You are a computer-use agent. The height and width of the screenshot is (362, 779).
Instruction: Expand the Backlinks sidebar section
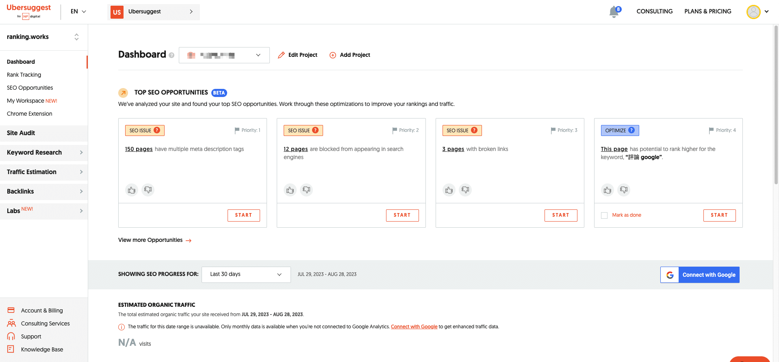[x=44, y=192]
